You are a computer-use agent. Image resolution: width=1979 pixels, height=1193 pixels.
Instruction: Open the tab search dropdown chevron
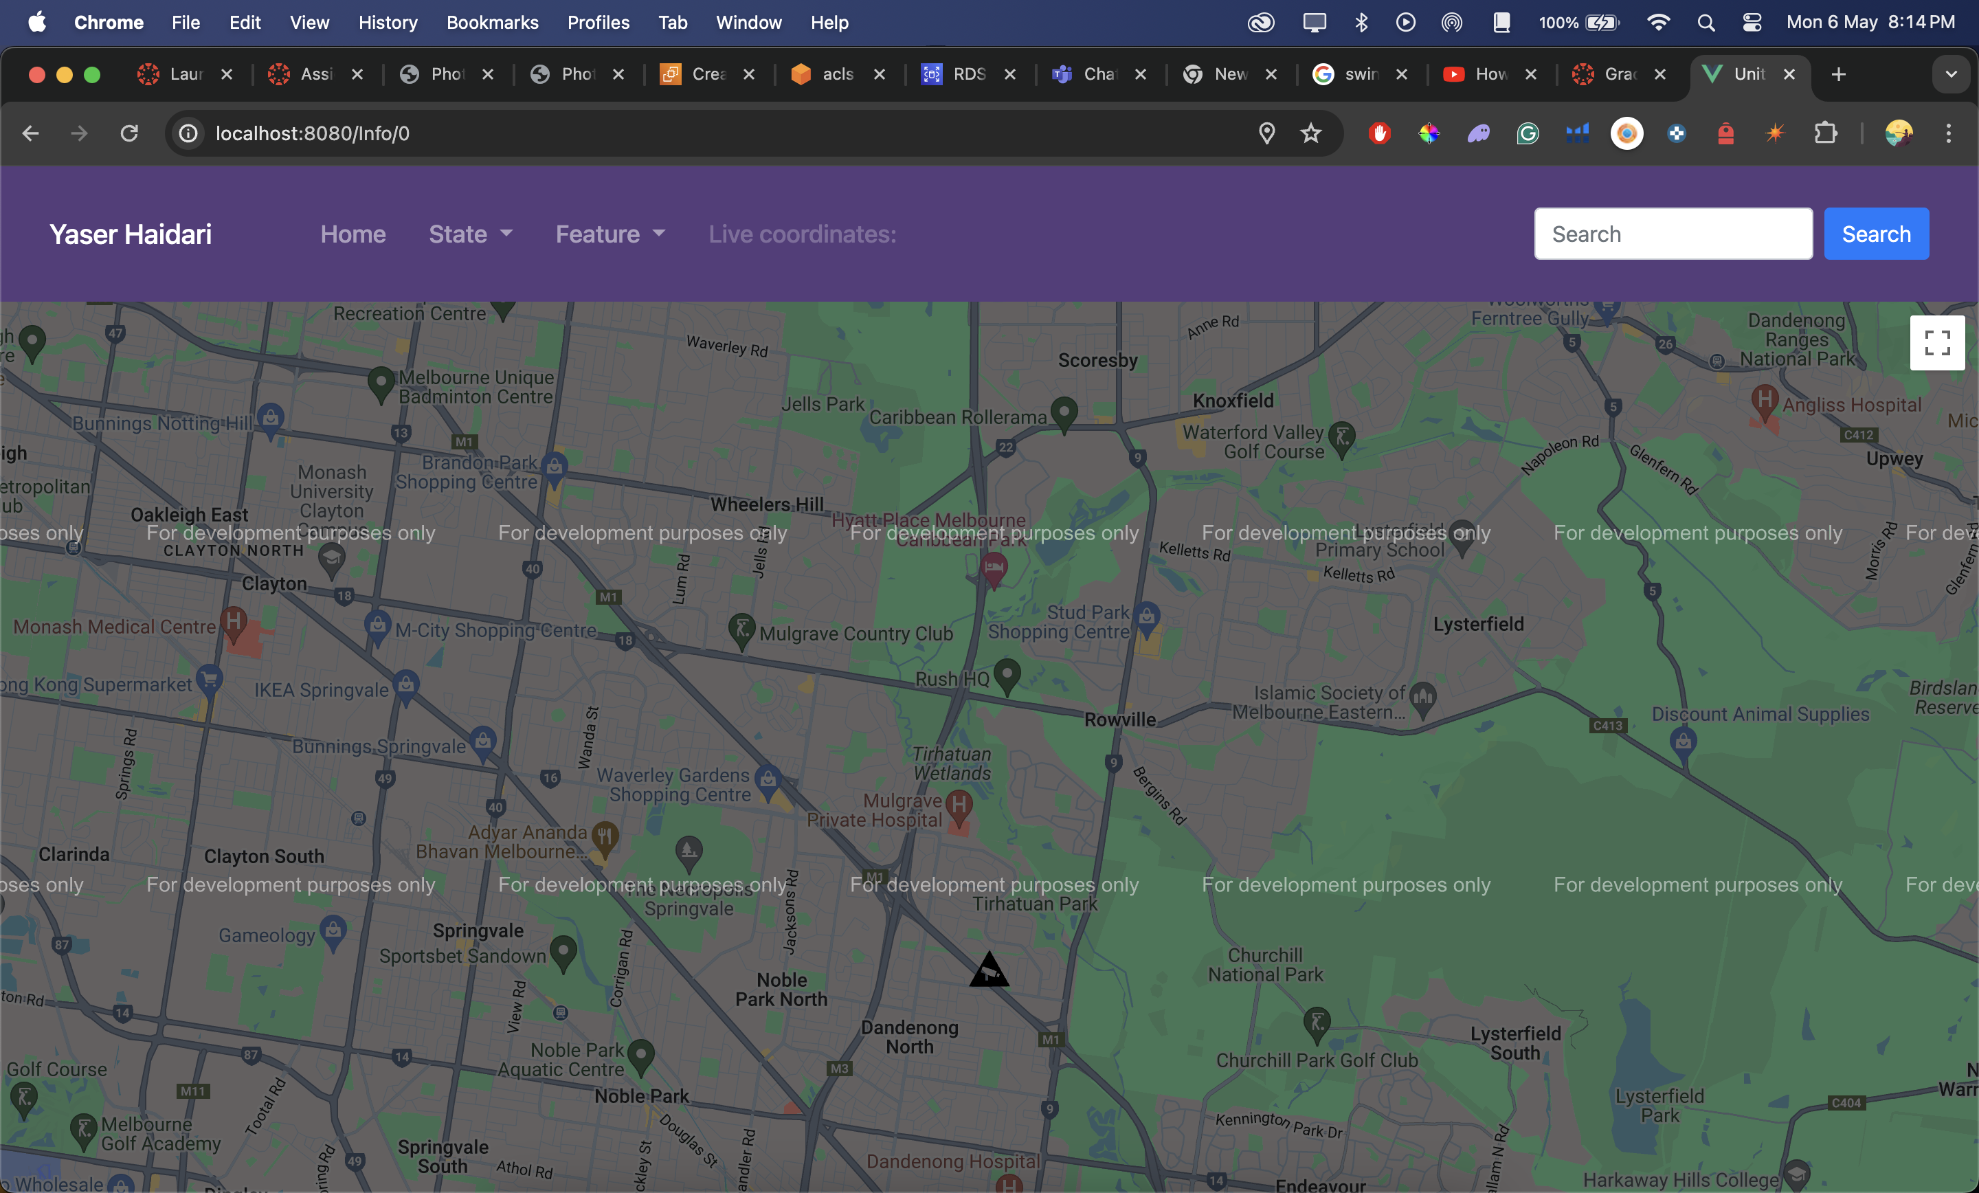[x=1951, y=75]
